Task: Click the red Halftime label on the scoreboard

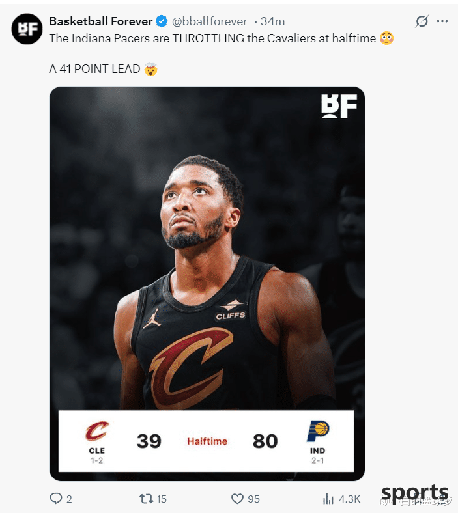Action: 207,441
